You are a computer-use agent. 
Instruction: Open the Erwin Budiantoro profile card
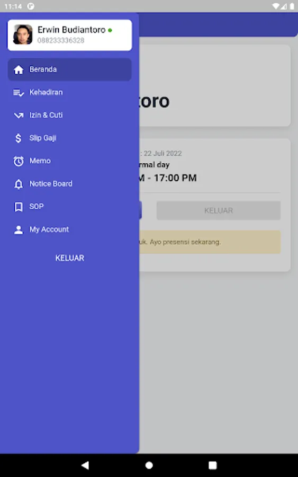point(69,35)
